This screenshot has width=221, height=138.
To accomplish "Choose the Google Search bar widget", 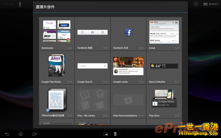I will click(93, 66).
